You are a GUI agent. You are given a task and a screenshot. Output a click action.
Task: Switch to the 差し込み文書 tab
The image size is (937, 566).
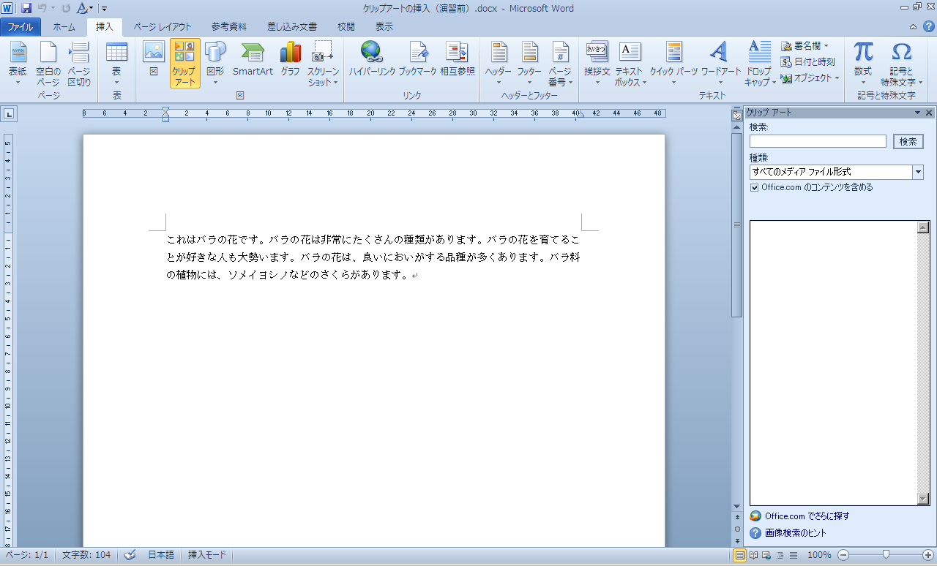tap(292, 27)
